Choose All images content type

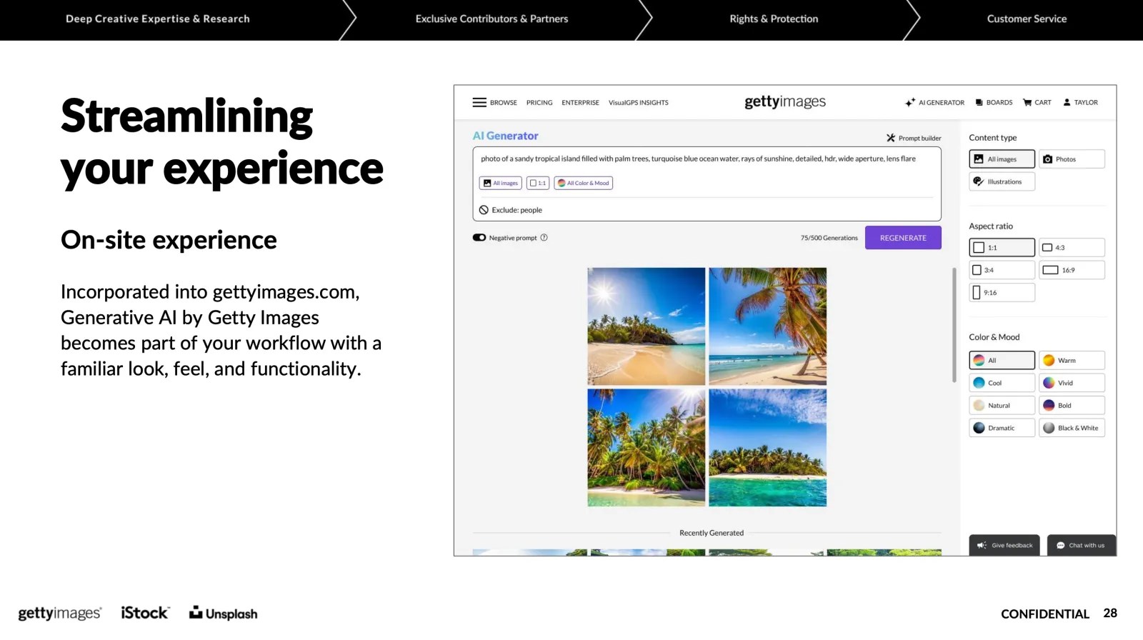point(1002,159)
